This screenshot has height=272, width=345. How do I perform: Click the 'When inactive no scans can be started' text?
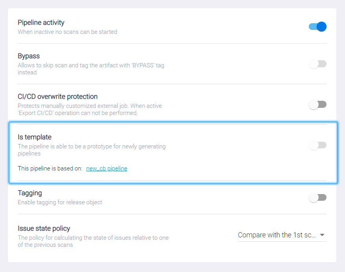pos(67,32)
